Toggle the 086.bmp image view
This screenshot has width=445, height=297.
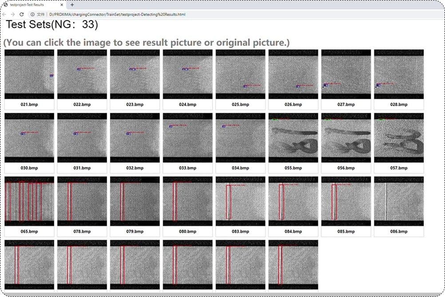[398, 201]
